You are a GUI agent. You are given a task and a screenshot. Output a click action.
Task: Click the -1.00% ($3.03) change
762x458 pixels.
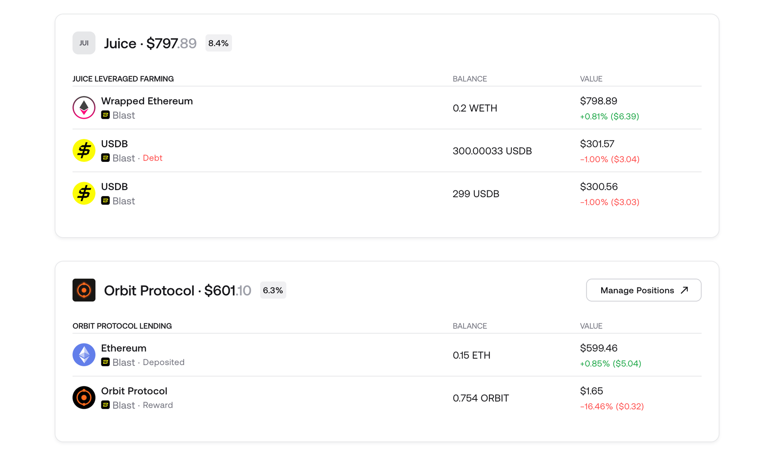(610, 202)
